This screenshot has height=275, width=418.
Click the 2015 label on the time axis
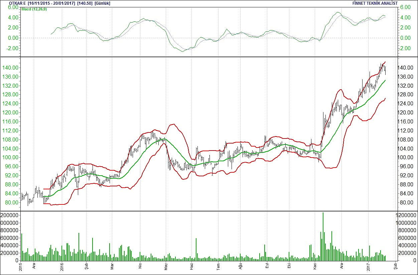pos(21,267)
